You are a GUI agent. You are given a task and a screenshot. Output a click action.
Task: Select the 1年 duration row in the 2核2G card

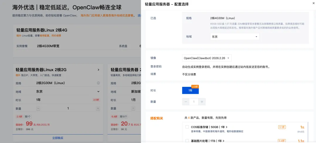[68, 100]
